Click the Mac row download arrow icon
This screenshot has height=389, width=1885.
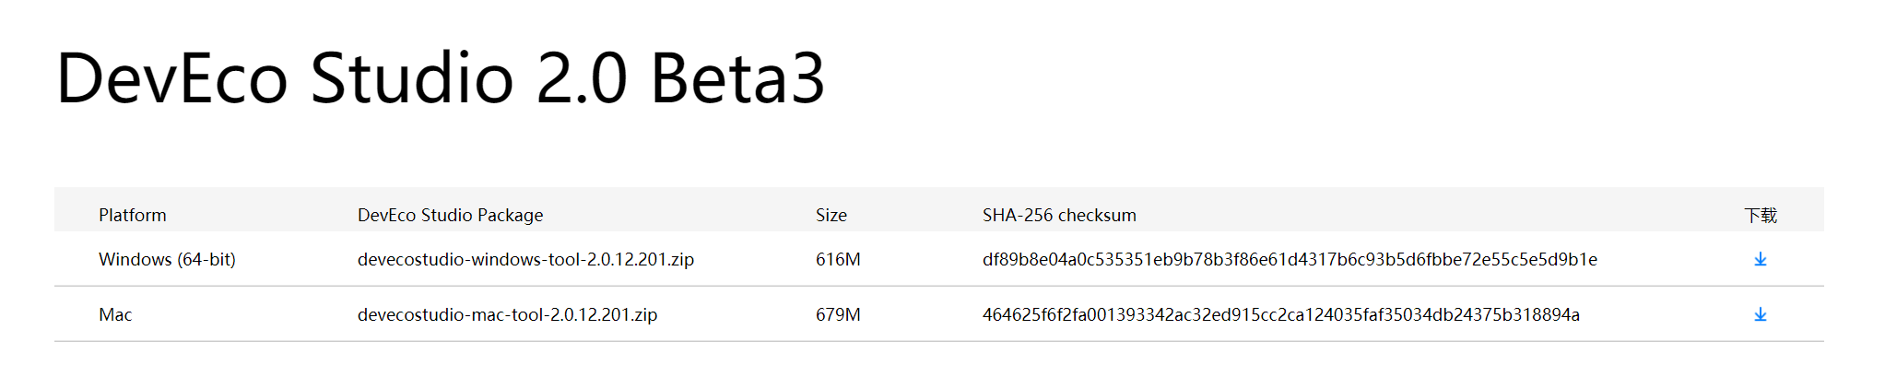pos(1760,314)
